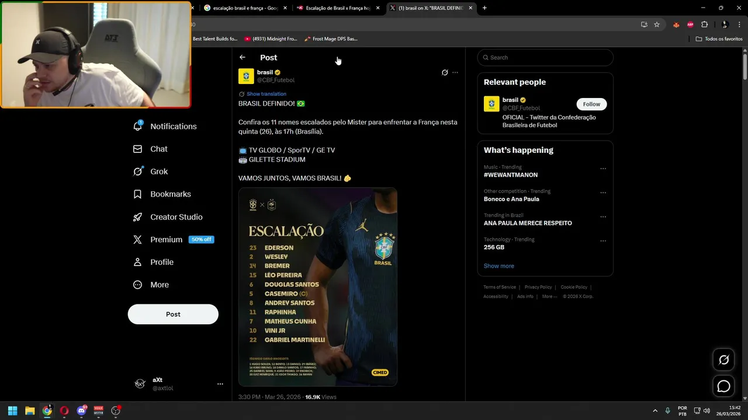The width and height of the screenshot is (748, 420).
Task: Open Midnight Fro... YouTube bookmark
Action: (271, 39)
